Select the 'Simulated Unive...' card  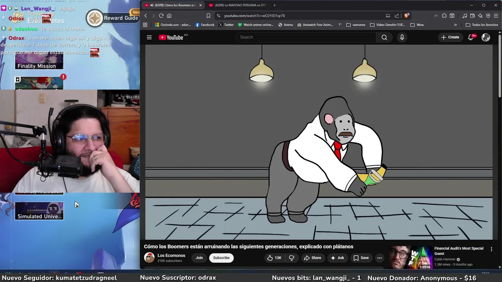point(39,211)
